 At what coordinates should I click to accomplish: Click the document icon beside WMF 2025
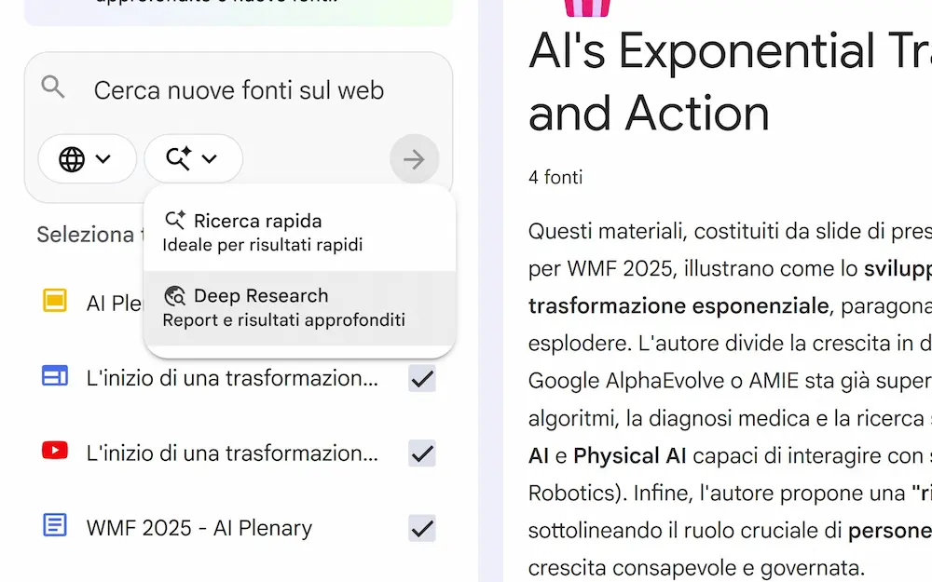[55, 526]
